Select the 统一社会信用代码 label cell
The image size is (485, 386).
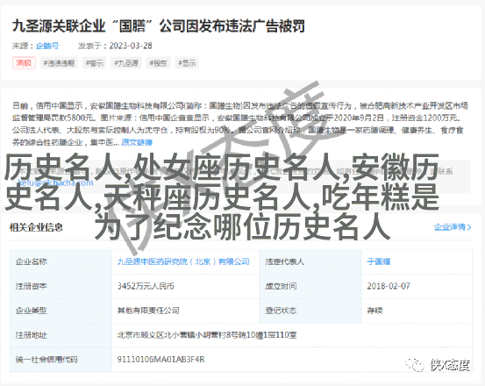click(61, 360)
